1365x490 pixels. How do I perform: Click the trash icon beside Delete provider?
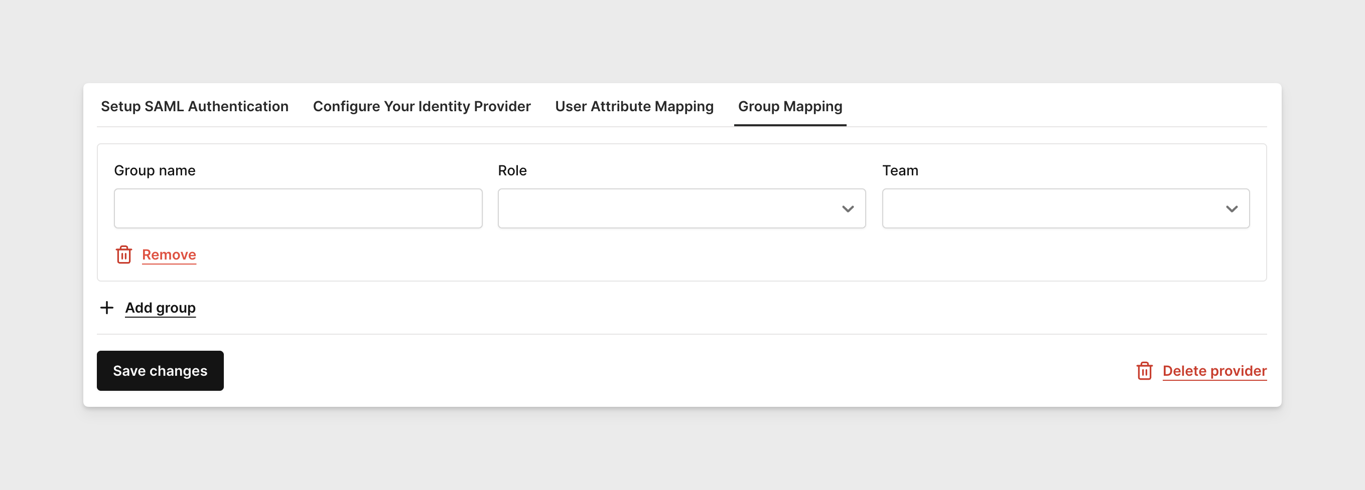[1145, 371]
